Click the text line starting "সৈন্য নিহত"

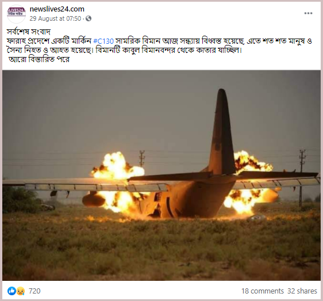124,50
